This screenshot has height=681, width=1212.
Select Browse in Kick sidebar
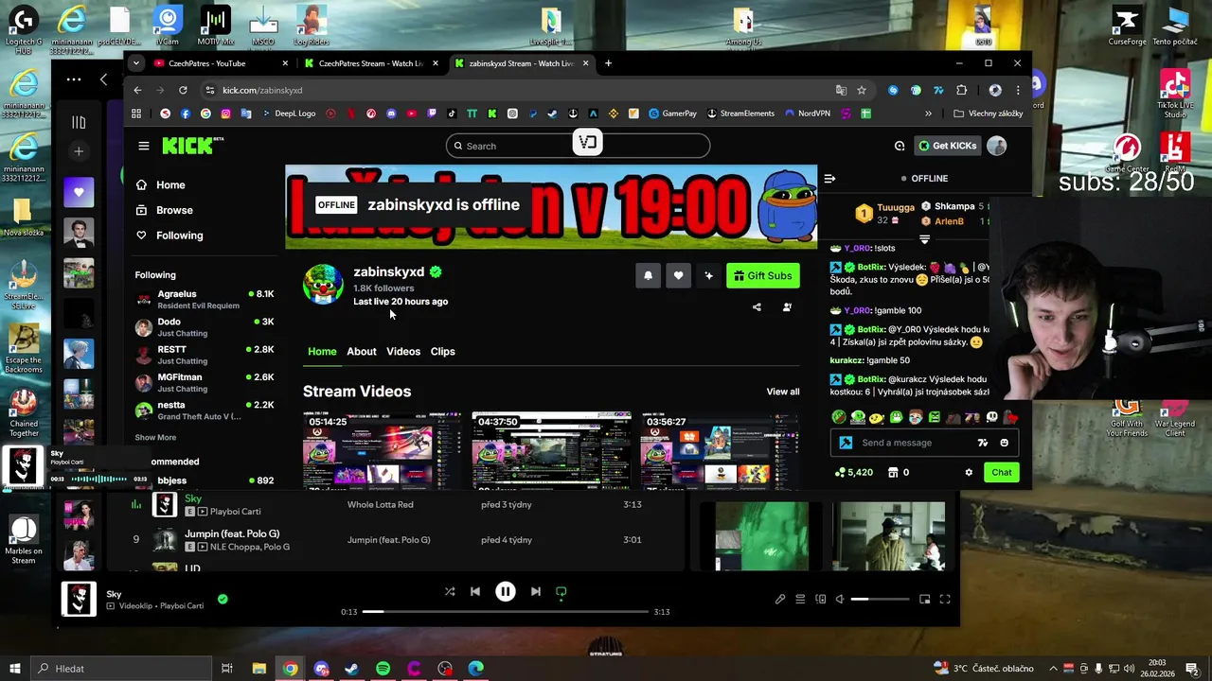(165, 210)
